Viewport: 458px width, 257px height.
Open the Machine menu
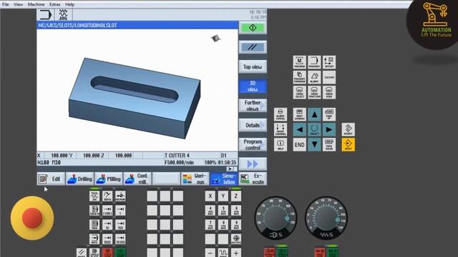coord(36,4)
